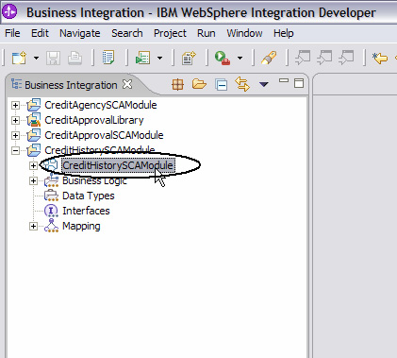The image size is (397, 358).
Task: Open the Search menu
Action: (x=127, y=33)
